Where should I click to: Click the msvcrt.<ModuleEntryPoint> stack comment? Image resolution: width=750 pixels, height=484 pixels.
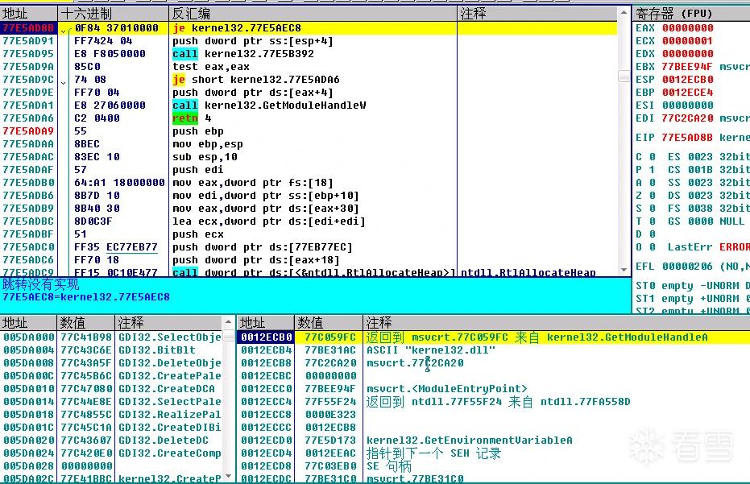(447, 389)
